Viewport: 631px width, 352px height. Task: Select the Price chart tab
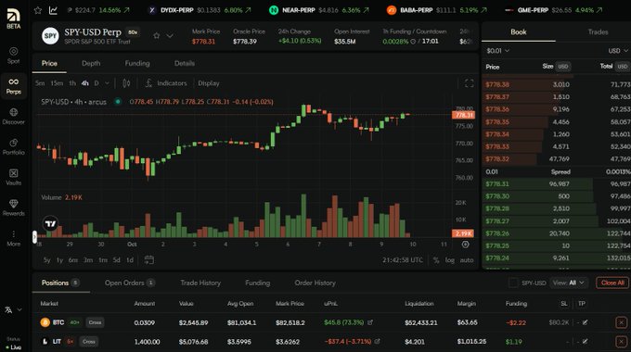pos(49,63)
